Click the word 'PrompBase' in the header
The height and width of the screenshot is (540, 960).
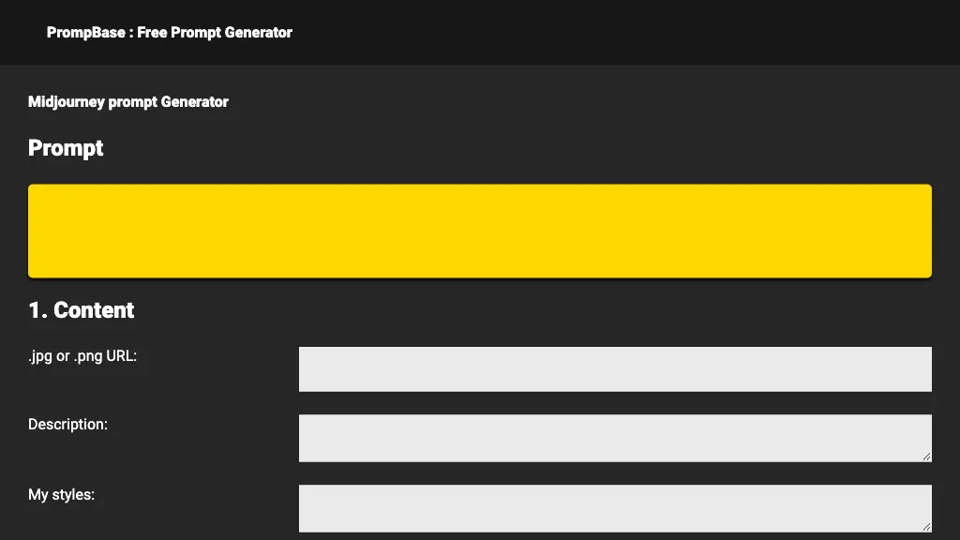[85, 33]
